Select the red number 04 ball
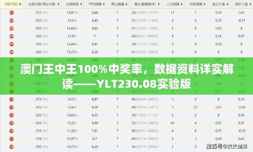The width and height of the screenshot is (253, 152). (x=11, y=36)
